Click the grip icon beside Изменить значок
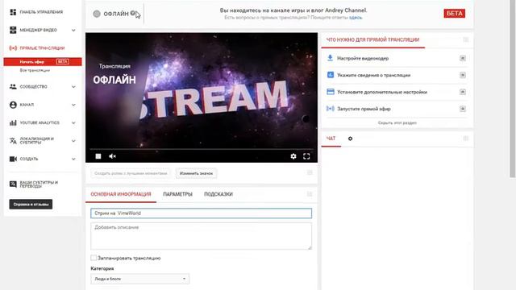The height and width of the screenshot is (290, 516). point(310,172)
